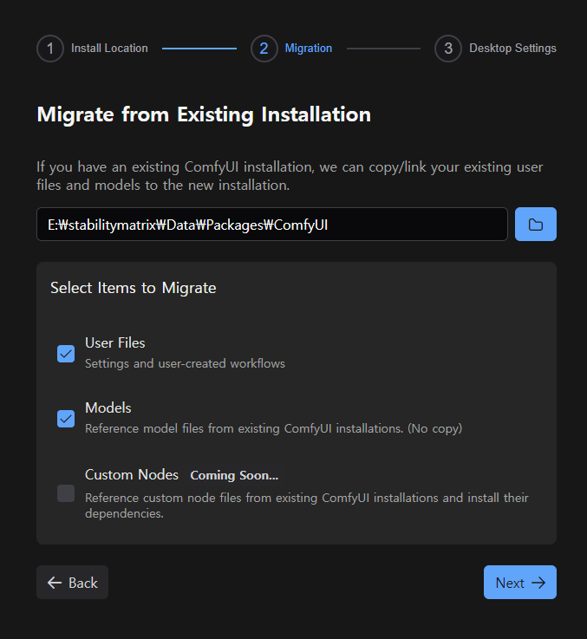
Task: Uncheck the Models checkbox
Action: pyautogui.click(x=66, y=419)
